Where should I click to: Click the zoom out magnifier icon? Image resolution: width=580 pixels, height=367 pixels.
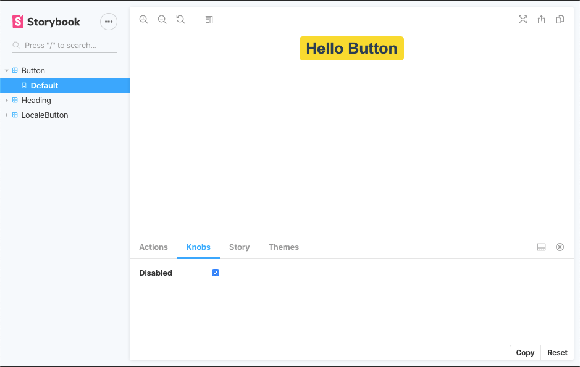pyautogui.click(x=162, y=20)
